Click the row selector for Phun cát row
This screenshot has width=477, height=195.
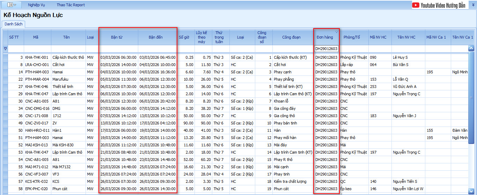5,189
